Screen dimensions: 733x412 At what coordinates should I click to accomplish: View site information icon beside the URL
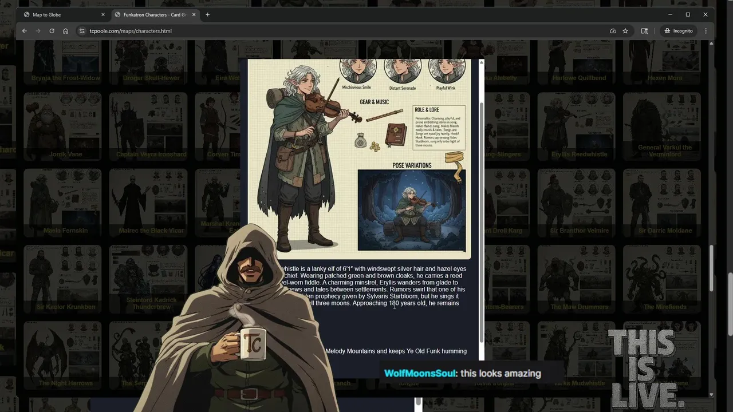pyautogui.click(x=82, y=31)
